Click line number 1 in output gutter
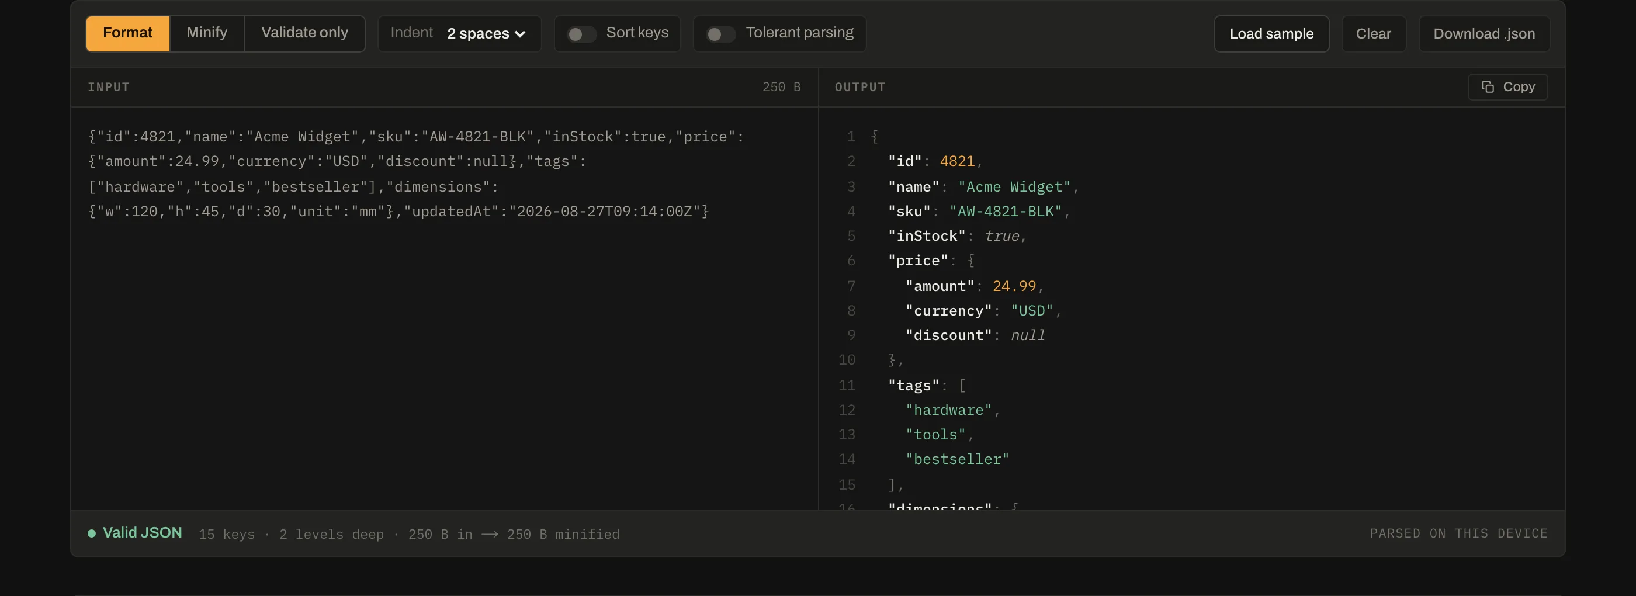This screenshot has height=596, width=1636. click(x=851, y=137)
